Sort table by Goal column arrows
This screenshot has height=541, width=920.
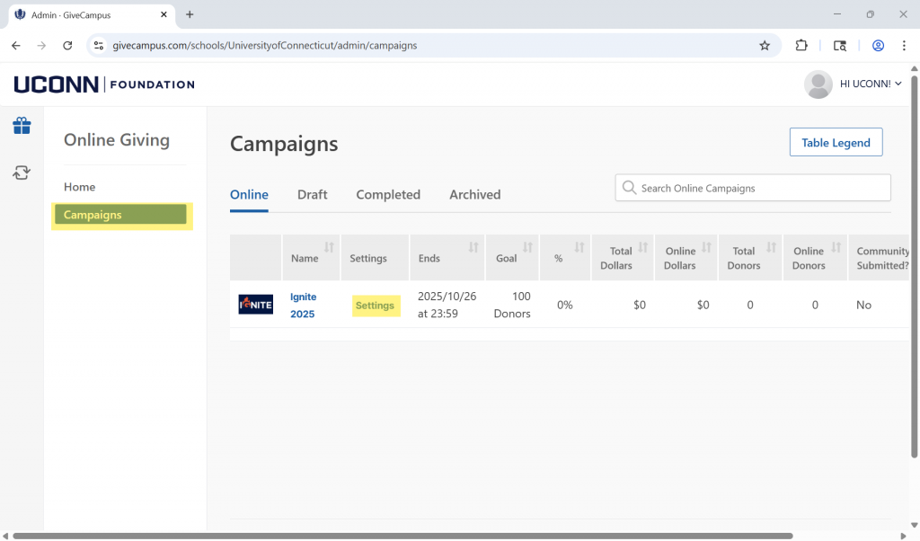coord(527,247)
